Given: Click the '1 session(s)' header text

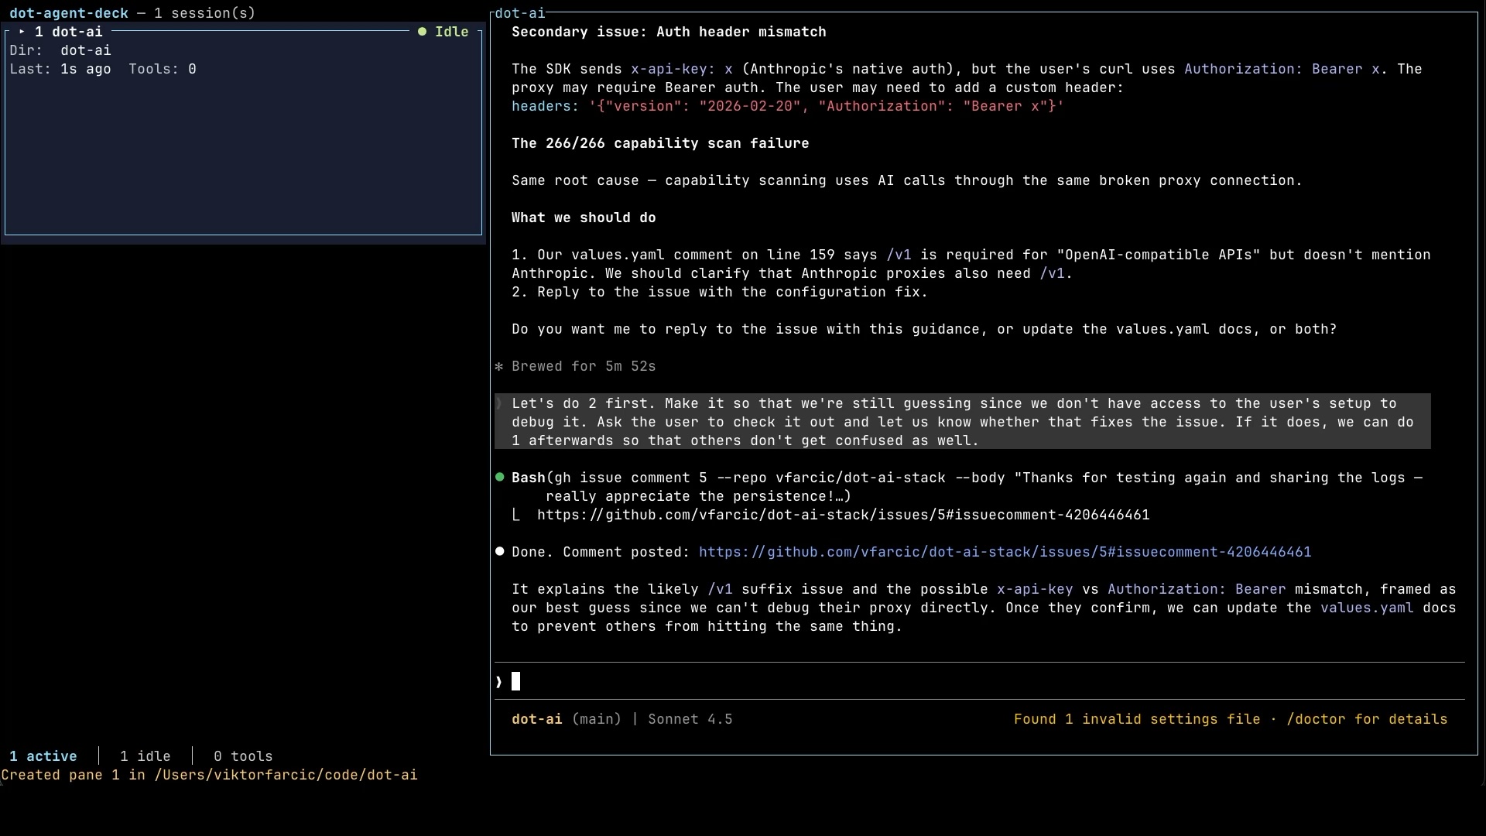Looking at the screenshot, I should coord(204,13).
